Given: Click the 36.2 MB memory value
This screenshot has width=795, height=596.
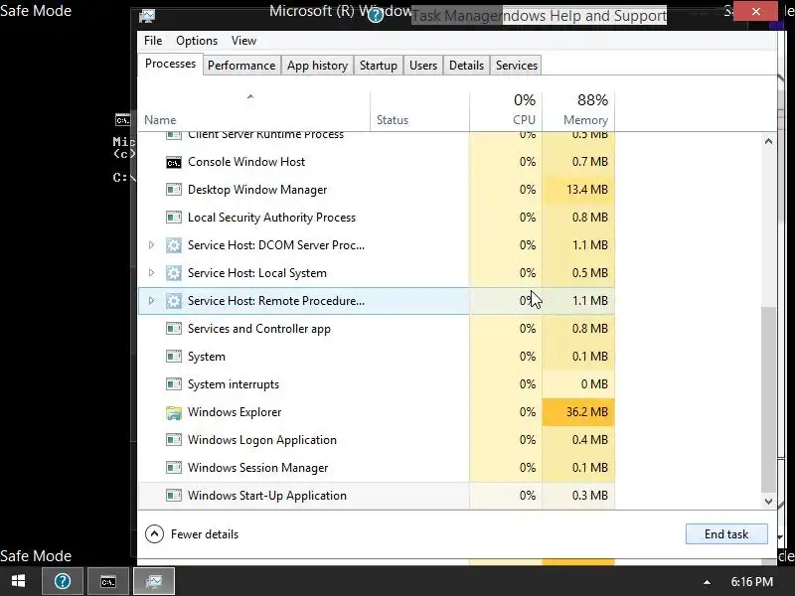Looking at the screenshot, I should tap(586, 412).
